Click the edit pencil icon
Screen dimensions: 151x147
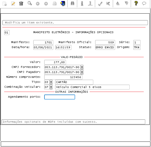pyautogui.click(x=13, y=4)
